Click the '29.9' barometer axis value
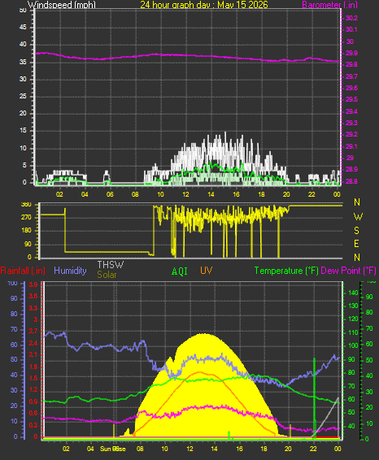Image resolution: width=379 pixels, height=460 pixels. coord(351,53)
